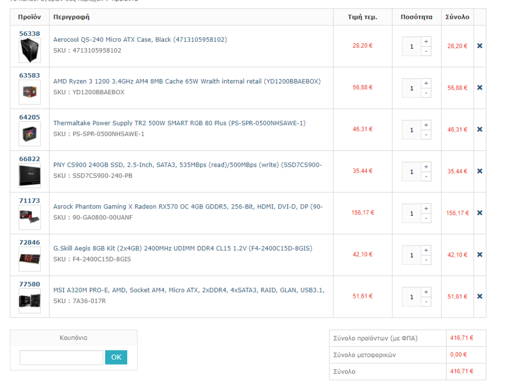This screenshot has width=506, height=390.
Task: Select the Σύνολο μεταφορικών label
Action: tap(365, 355)
